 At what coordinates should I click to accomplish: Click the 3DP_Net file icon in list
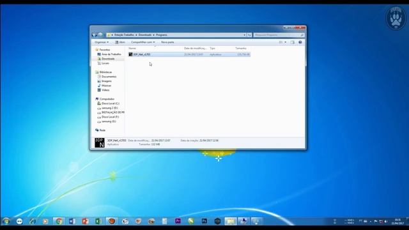pyautogui.click(x=130, y=54)
